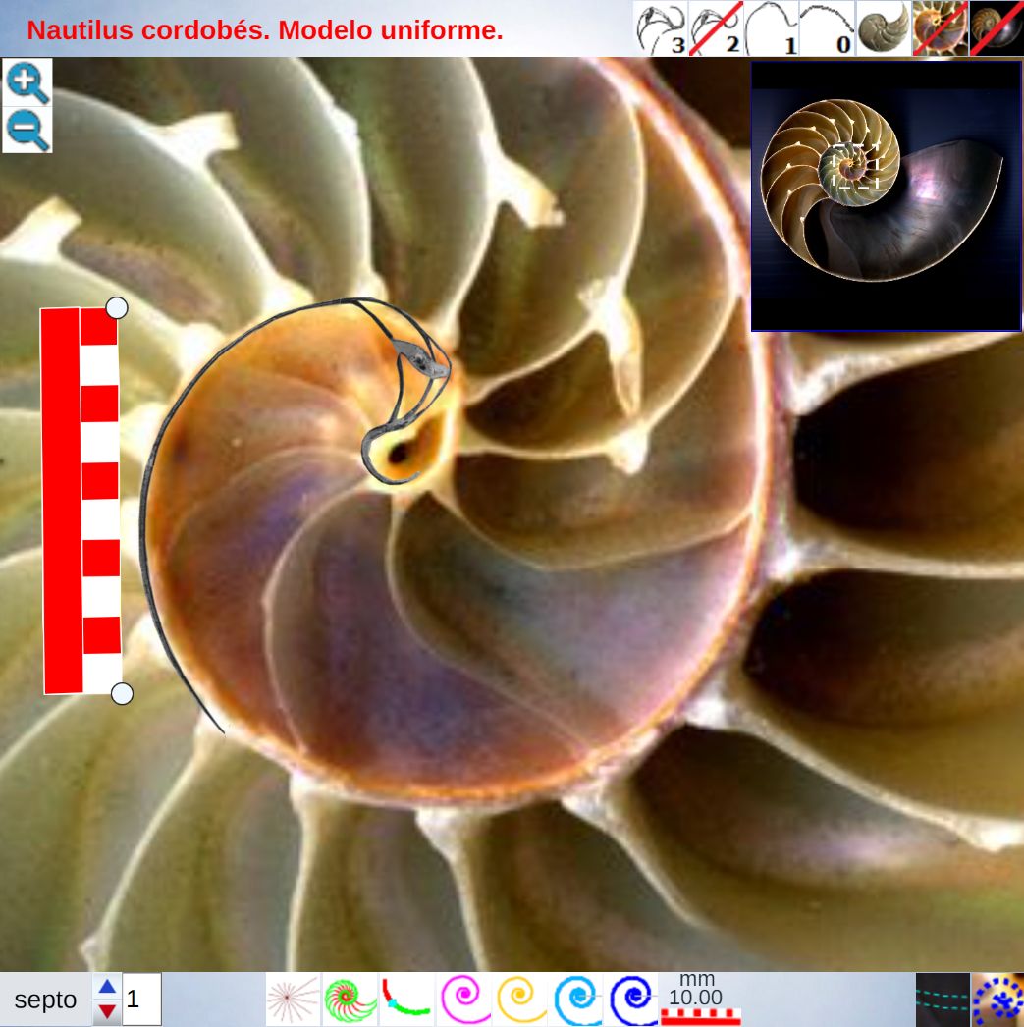
Task: Increase septo number with blue up arrow
Action: 107,987
